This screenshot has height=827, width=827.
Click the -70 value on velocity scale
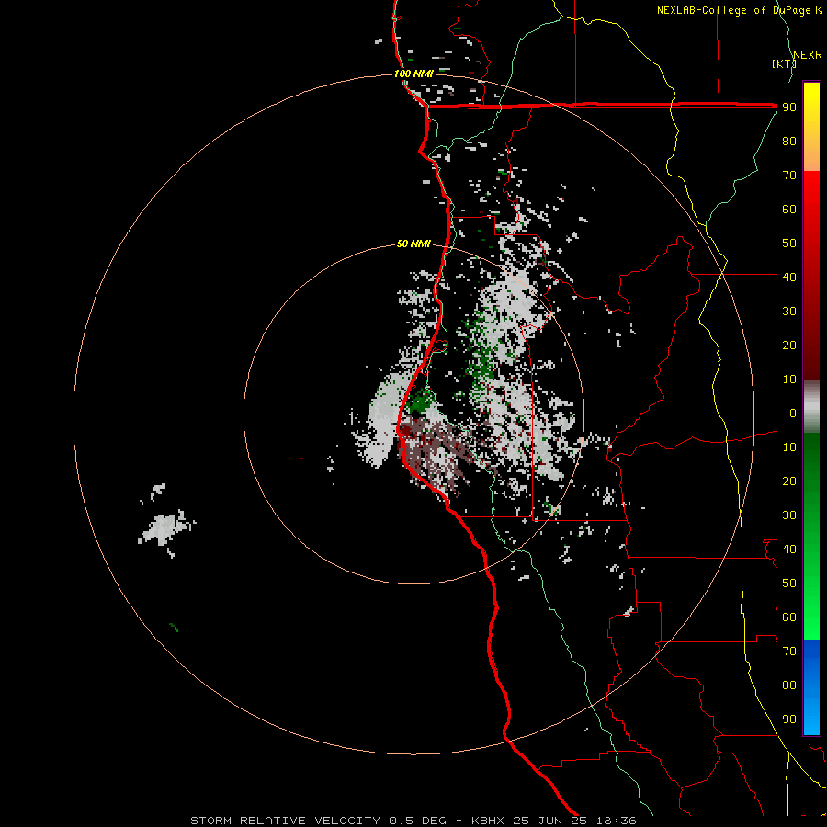(x=786, y=651)
